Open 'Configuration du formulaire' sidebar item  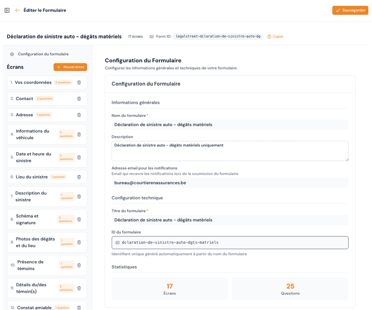[x=43, y=54]
